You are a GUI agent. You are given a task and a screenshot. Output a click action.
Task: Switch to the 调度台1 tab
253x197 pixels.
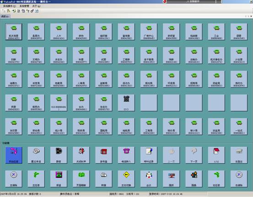(x=5, y=16)
